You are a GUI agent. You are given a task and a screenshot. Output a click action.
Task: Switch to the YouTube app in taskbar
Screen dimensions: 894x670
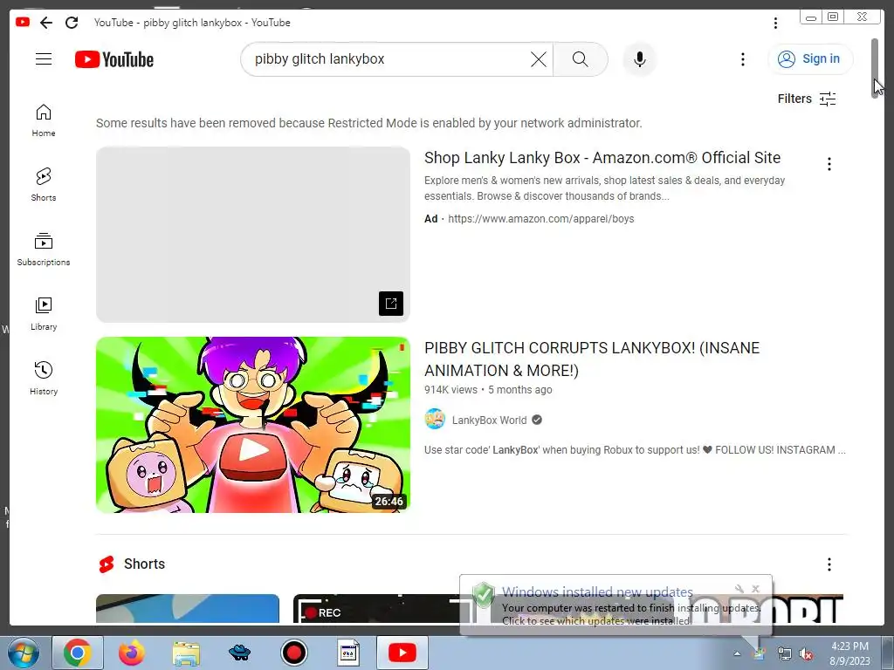coord(402,653)
